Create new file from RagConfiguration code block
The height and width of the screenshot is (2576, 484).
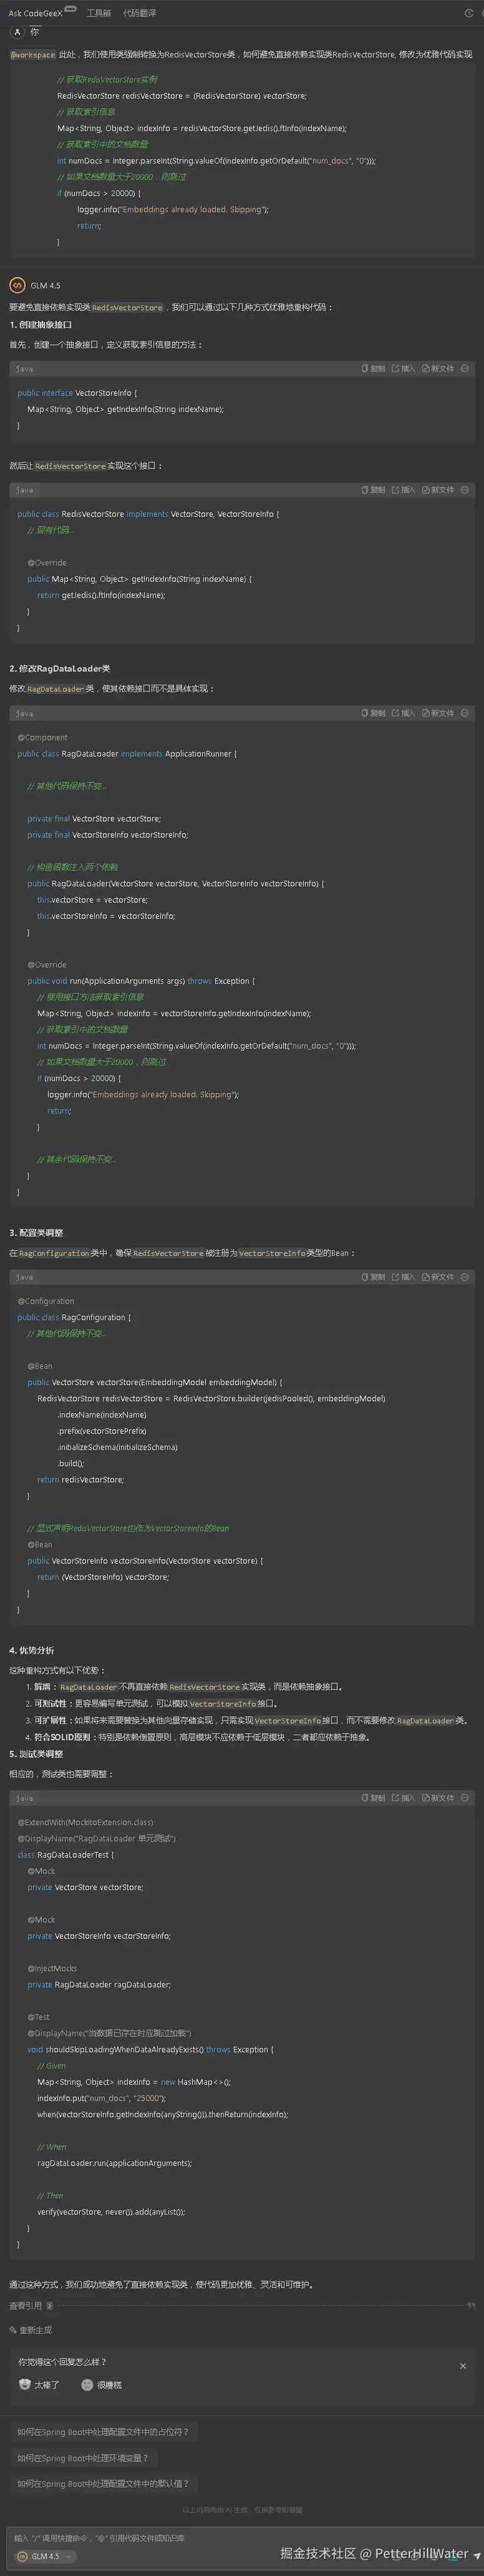[x=438, y=1277]
